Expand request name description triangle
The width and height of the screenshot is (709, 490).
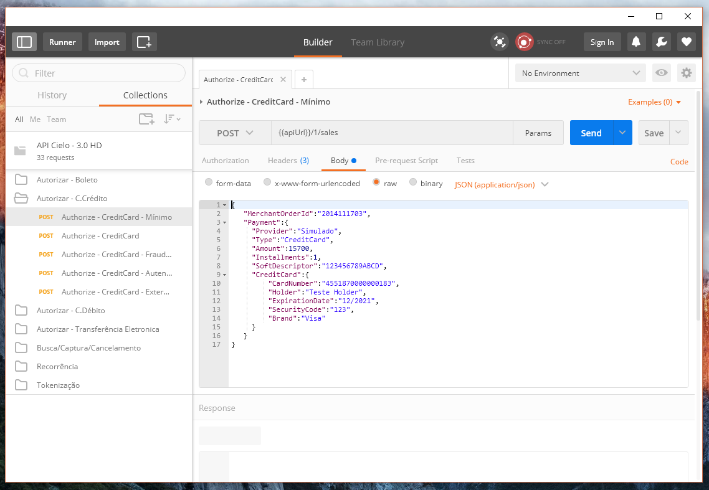[x=201, y=101]
